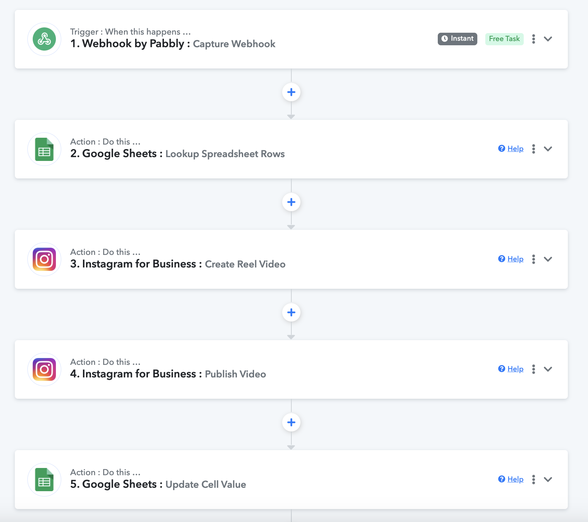The image size is (588, 522).
Task: Expand the Publish Video step
Action: 548,369
